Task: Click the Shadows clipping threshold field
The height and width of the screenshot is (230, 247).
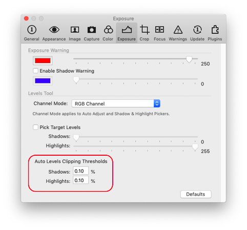Action: [80, 171]
